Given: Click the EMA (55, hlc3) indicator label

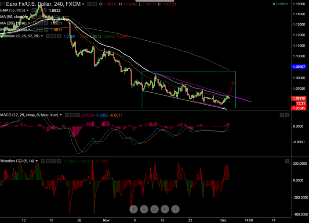Looking at the screenshot, I should (x=13, y=10).
